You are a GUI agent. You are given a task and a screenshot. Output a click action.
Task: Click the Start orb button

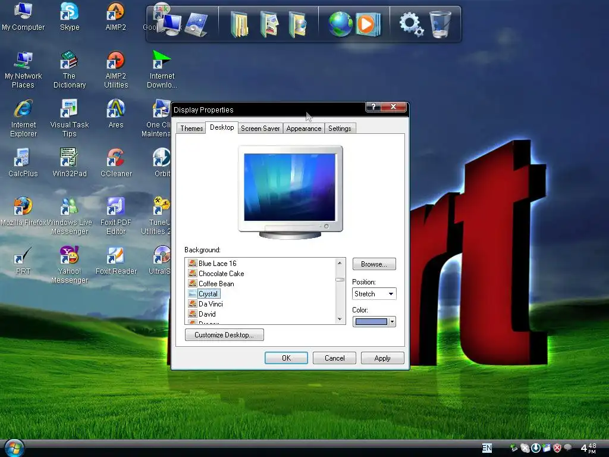click(14, 448)
